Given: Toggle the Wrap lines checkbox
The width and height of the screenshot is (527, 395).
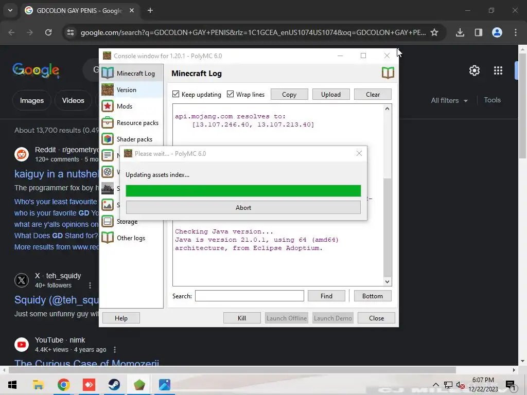Looking at the screenshot, I should click(230, 94).
